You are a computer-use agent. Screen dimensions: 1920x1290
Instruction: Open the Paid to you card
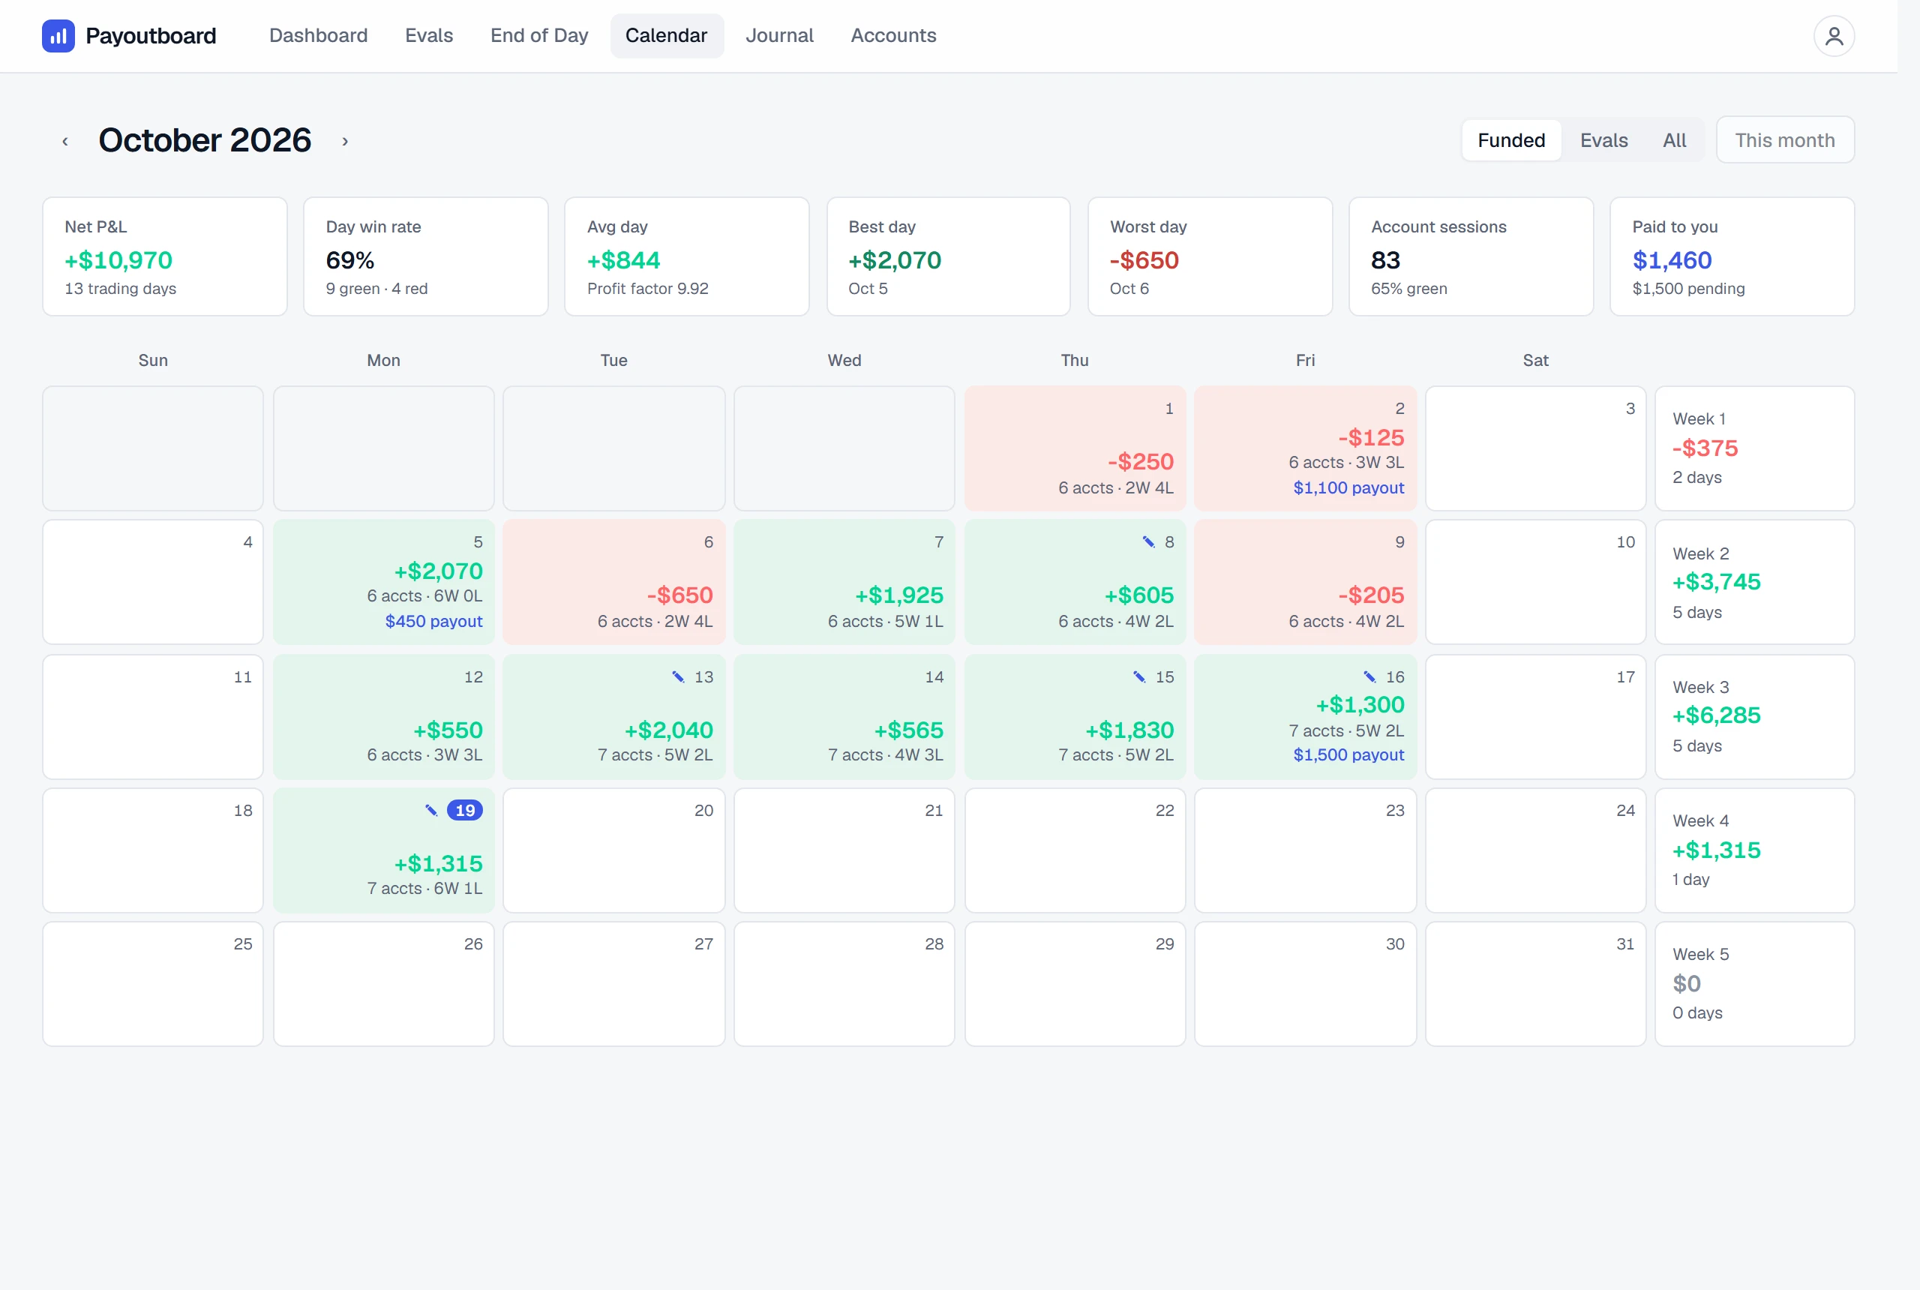pos(1732,256)
